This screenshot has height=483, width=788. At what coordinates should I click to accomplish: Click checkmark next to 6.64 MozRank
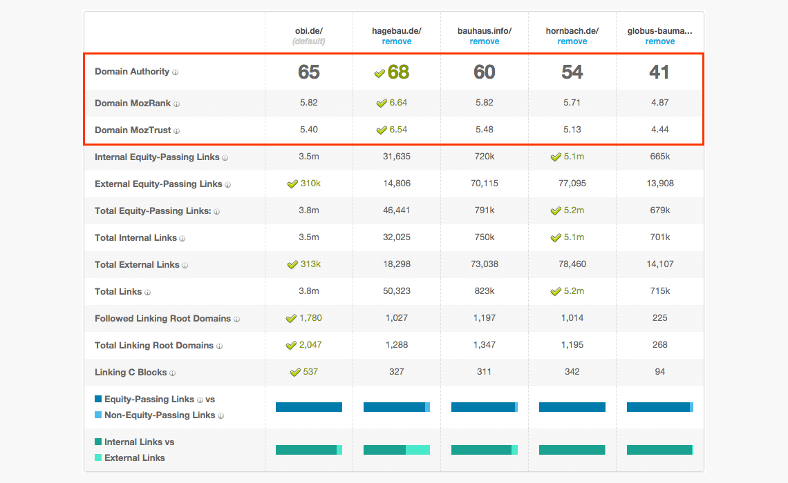(382, 103)
